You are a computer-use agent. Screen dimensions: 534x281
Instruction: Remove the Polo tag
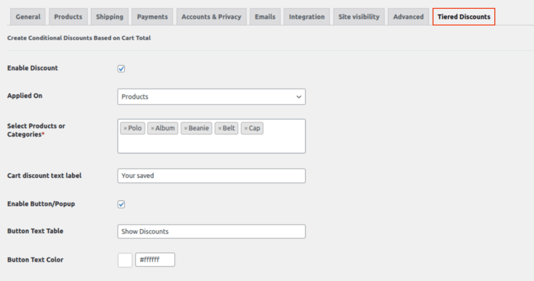125,129
